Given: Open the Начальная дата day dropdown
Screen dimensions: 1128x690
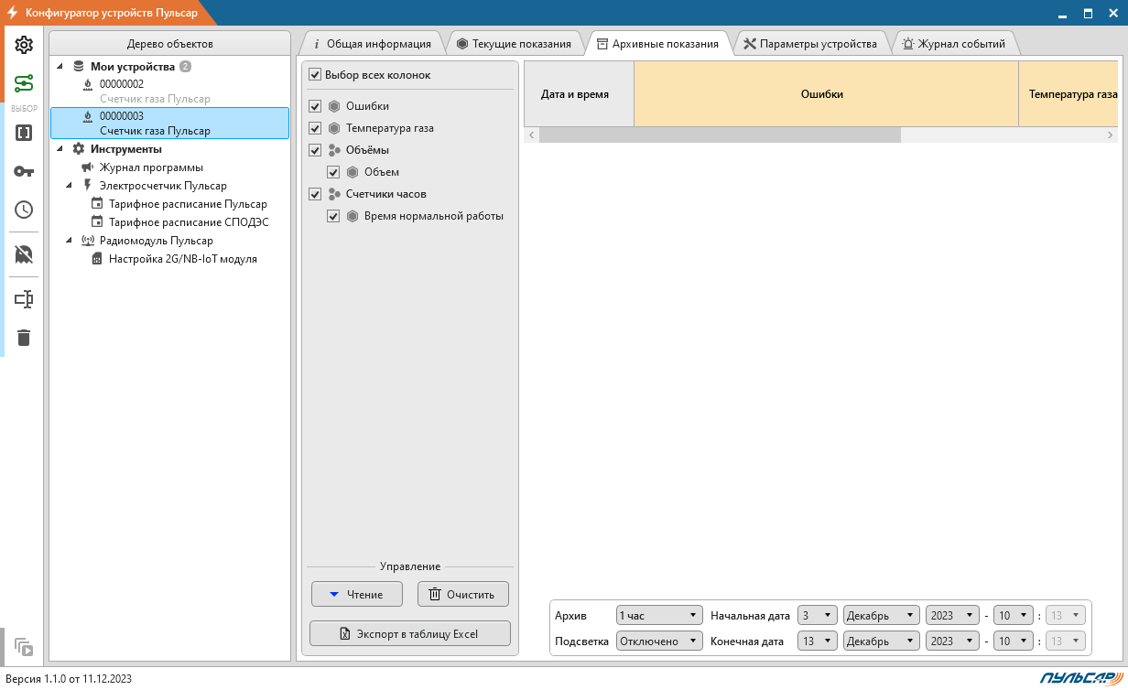Looking at the screenshot, I should coord(817,616).
